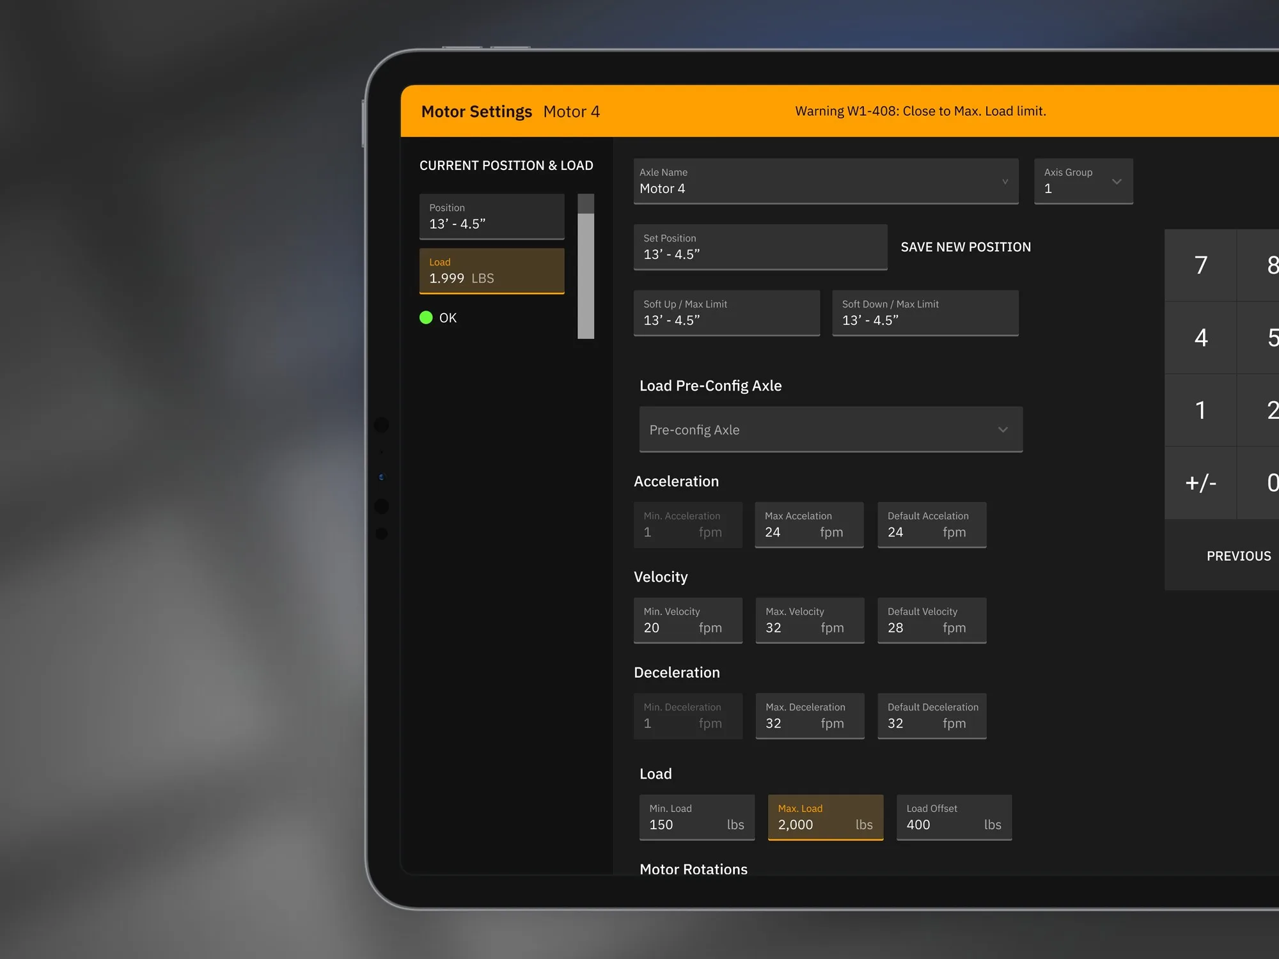This screenshot has height=959, width=1279.
Task: Select the highlighted Load card
Action: 491,270
